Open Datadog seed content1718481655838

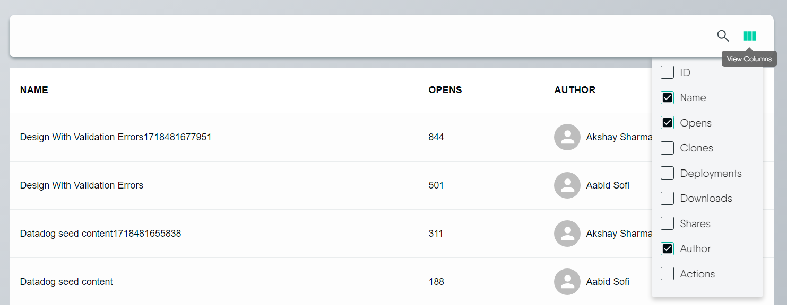coord(100,233)
